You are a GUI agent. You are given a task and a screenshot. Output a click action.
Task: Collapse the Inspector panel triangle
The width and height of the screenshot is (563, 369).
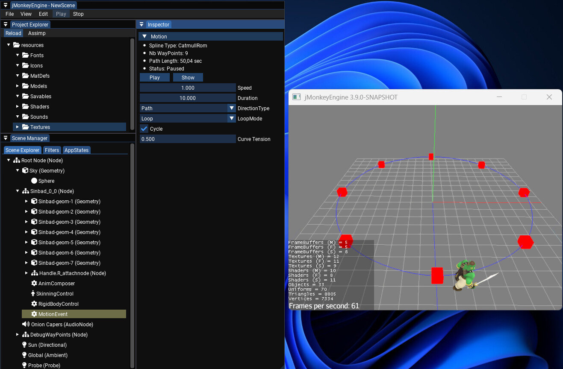pyautogui.click(x=141, y=25)
